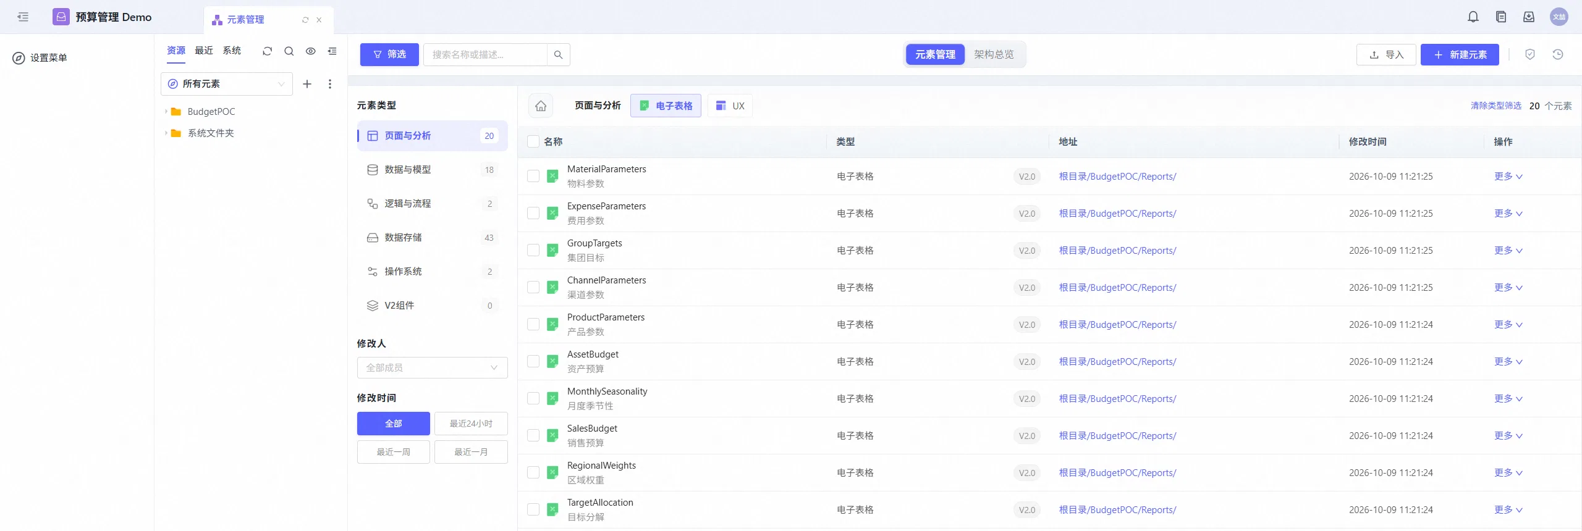Open the shield check icon
This screenshot has height=531, width=1582.
coord(1530,55)
